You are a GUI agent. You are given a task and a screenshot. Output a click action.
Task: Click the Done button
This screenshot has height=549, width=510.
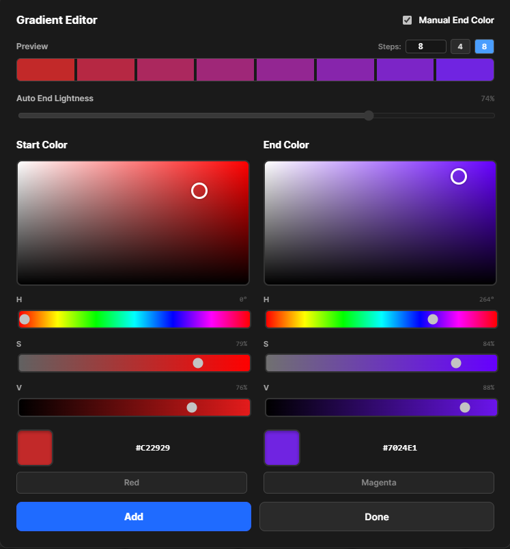[x=376, y=517]
